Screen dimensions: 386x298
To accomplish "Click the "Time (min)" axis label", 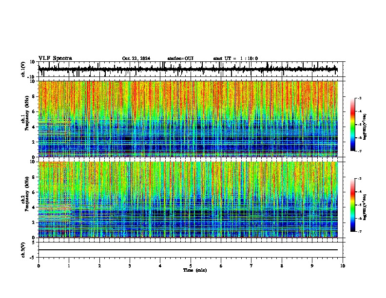I will point(195,270).
